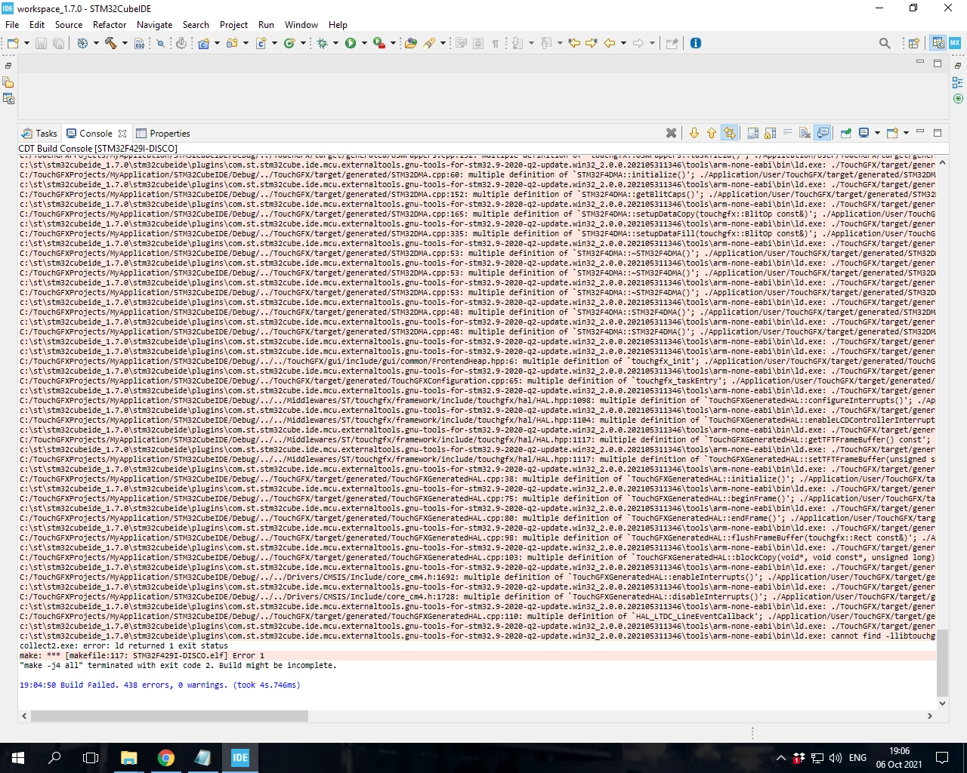Expand the Back navigation history dropdown

click(x=623, y=43)
